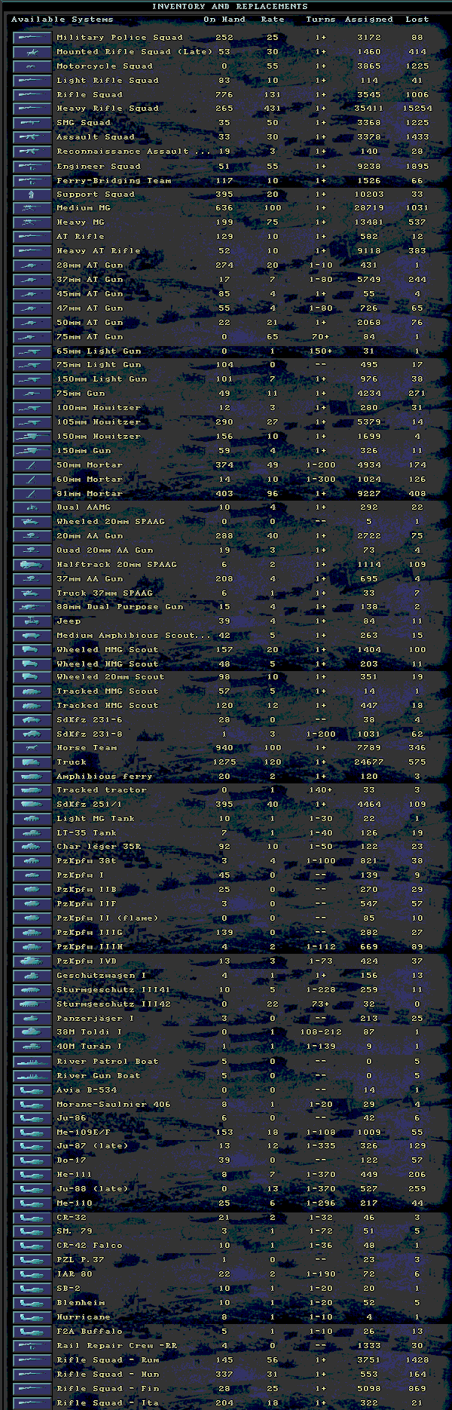Click the He-111 bomber icon

(32, 1175)
